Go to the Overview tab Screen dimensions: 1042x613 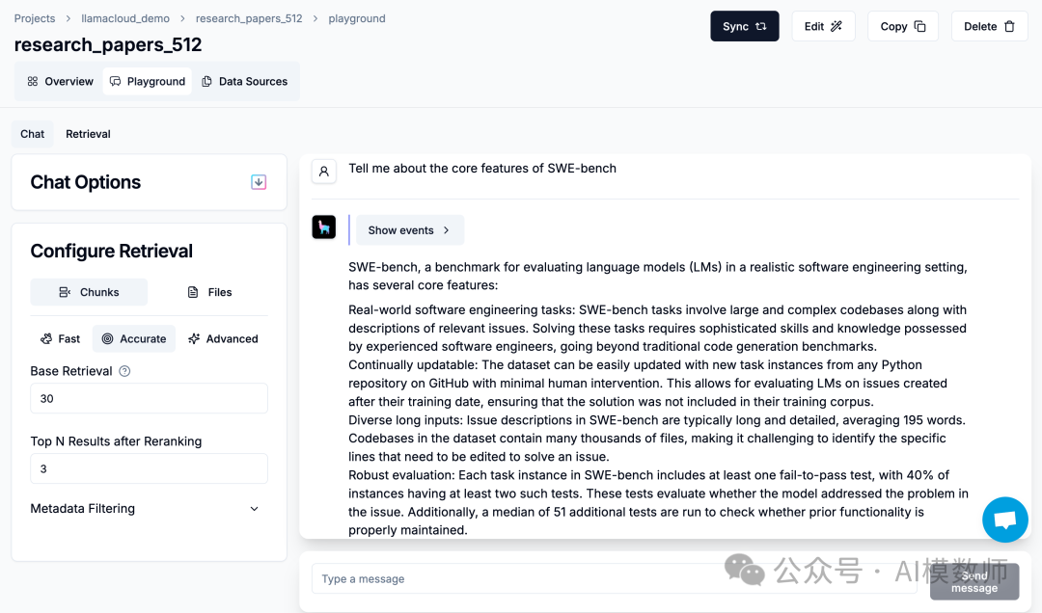[60, 81]
